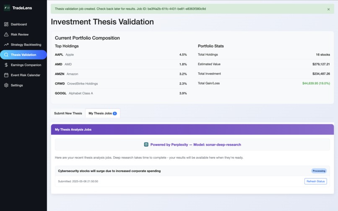Select the My Thesis Jobs tab

103,113
